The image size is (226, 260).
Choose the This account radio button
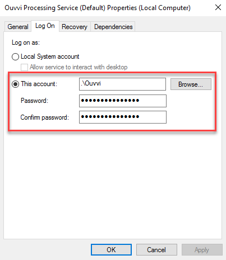[15, 84]
